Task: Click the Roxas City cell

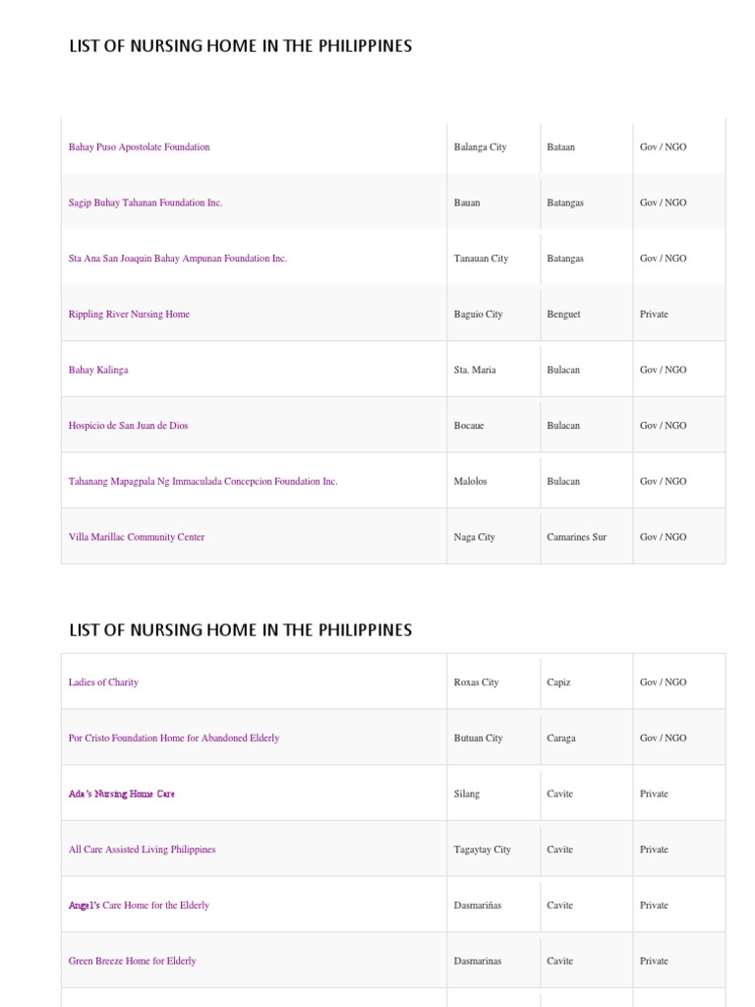Action: [x=476, y=682]
